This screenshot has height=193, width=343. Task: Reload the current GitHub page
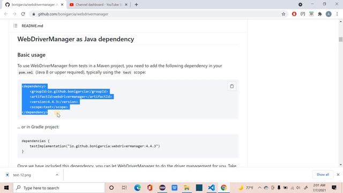pos(23,14)
